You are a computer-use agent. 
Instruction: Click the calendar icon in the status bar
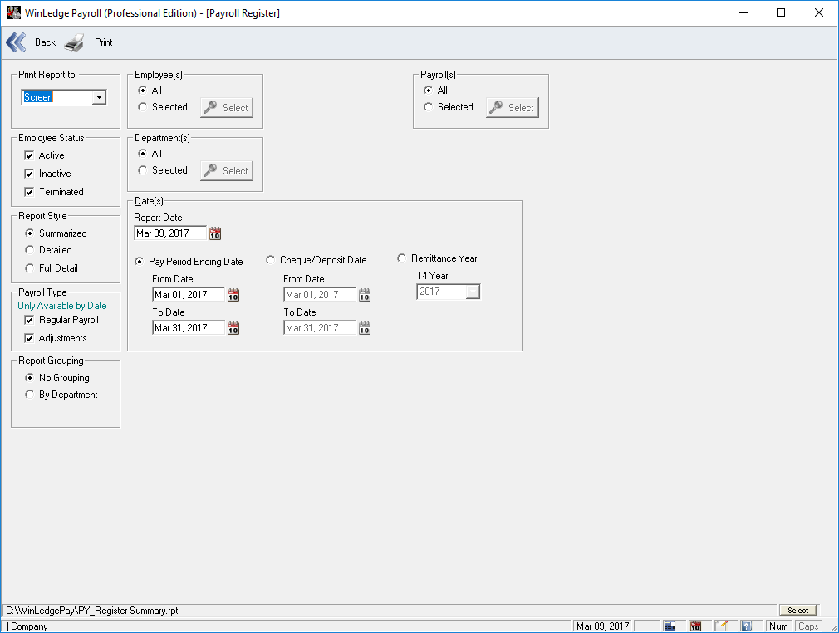tap(695, 626)
